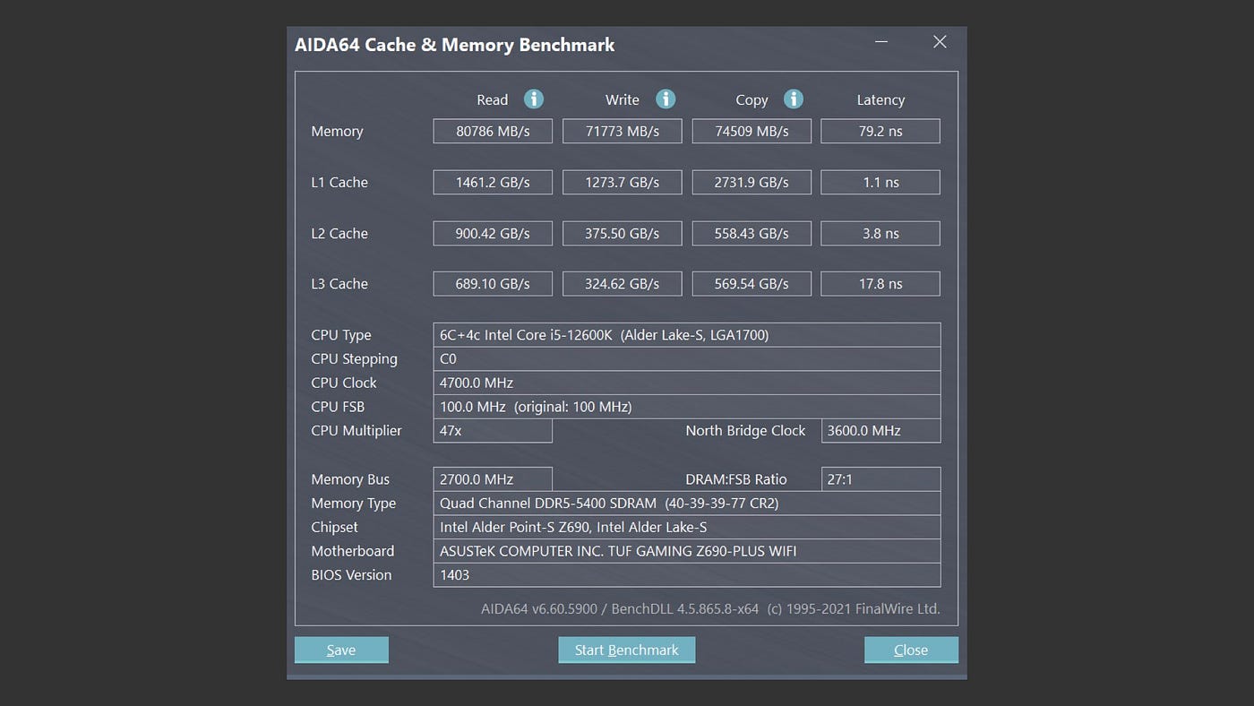Click the info icon next to Read
Screen dimensions: 1254x706
[x=534, y=99]
